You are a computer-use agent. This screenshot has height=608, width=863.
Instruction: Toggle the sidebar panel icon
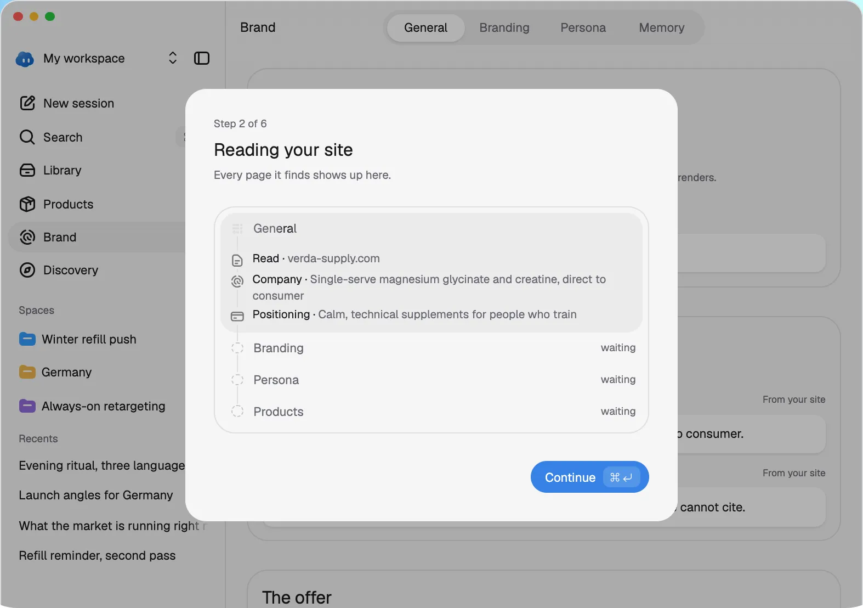point(202,58)
